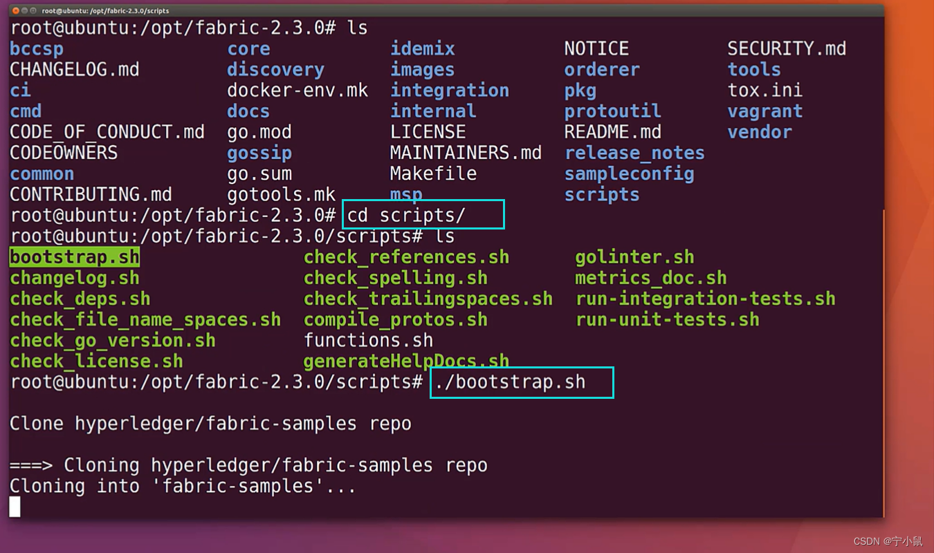934x553 pixels.
Task: Select the go.mod file name
Action: (259, 132)
